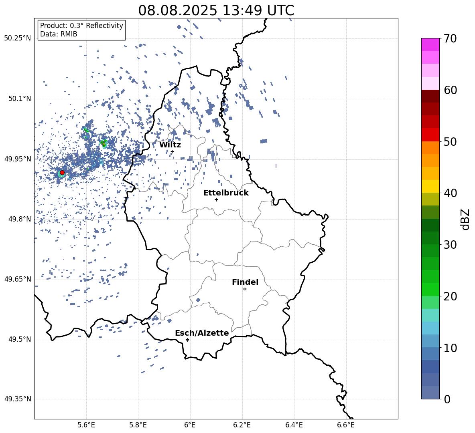Click the colorbar tick label 50
Screen dimensions: 475x433
(x=451, y=142)
